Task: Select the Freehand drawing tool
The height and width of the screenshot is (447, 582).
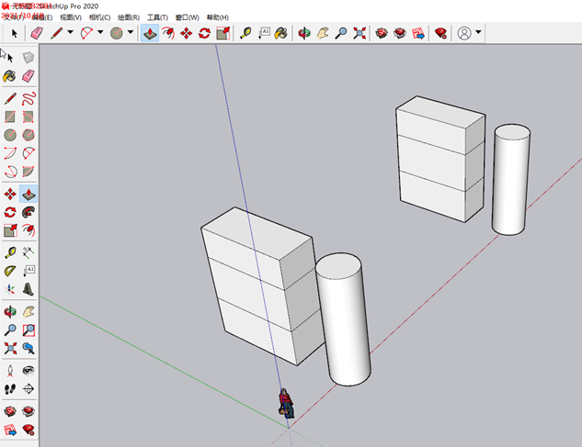Action: 29,97
